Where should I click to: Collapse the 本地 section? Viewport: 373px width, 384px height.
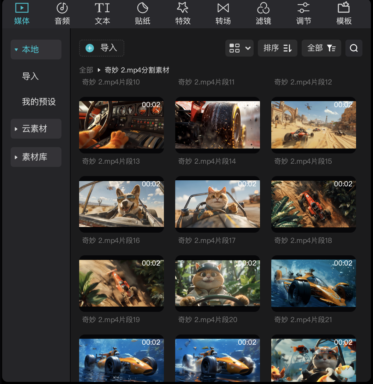click(x=36, y=50)
